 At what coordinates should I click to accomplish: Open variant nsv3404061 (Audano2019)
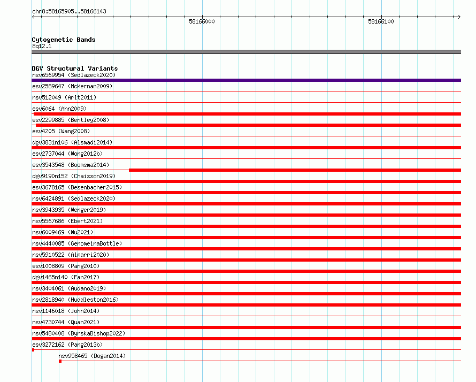point(69,288)
